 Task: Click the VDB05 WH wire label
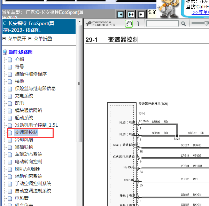[x=189, y=179]
